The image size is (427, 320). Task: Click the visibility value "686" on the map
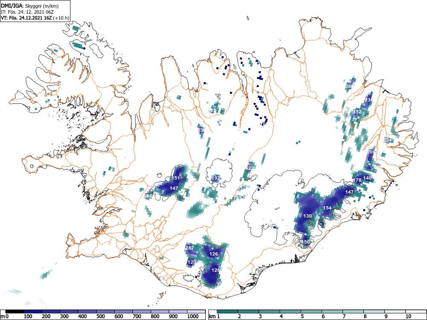click(148, 196)
